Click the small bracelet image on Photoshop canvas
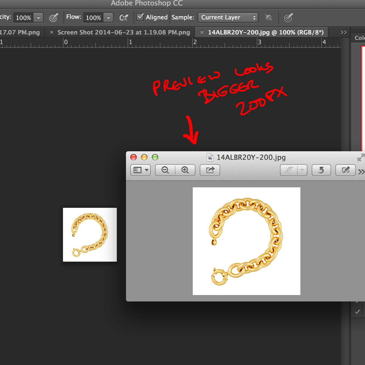 pos(90,235)
